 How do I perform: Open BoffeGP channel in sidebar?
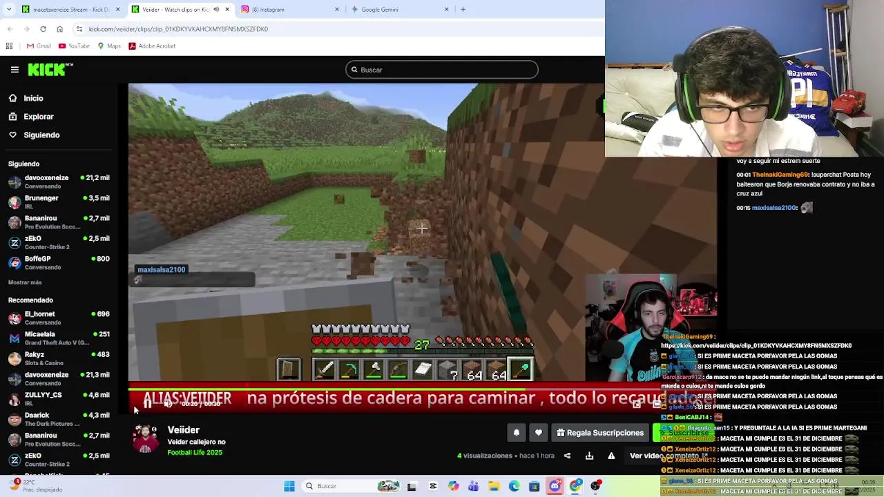[x=59, y=262]
